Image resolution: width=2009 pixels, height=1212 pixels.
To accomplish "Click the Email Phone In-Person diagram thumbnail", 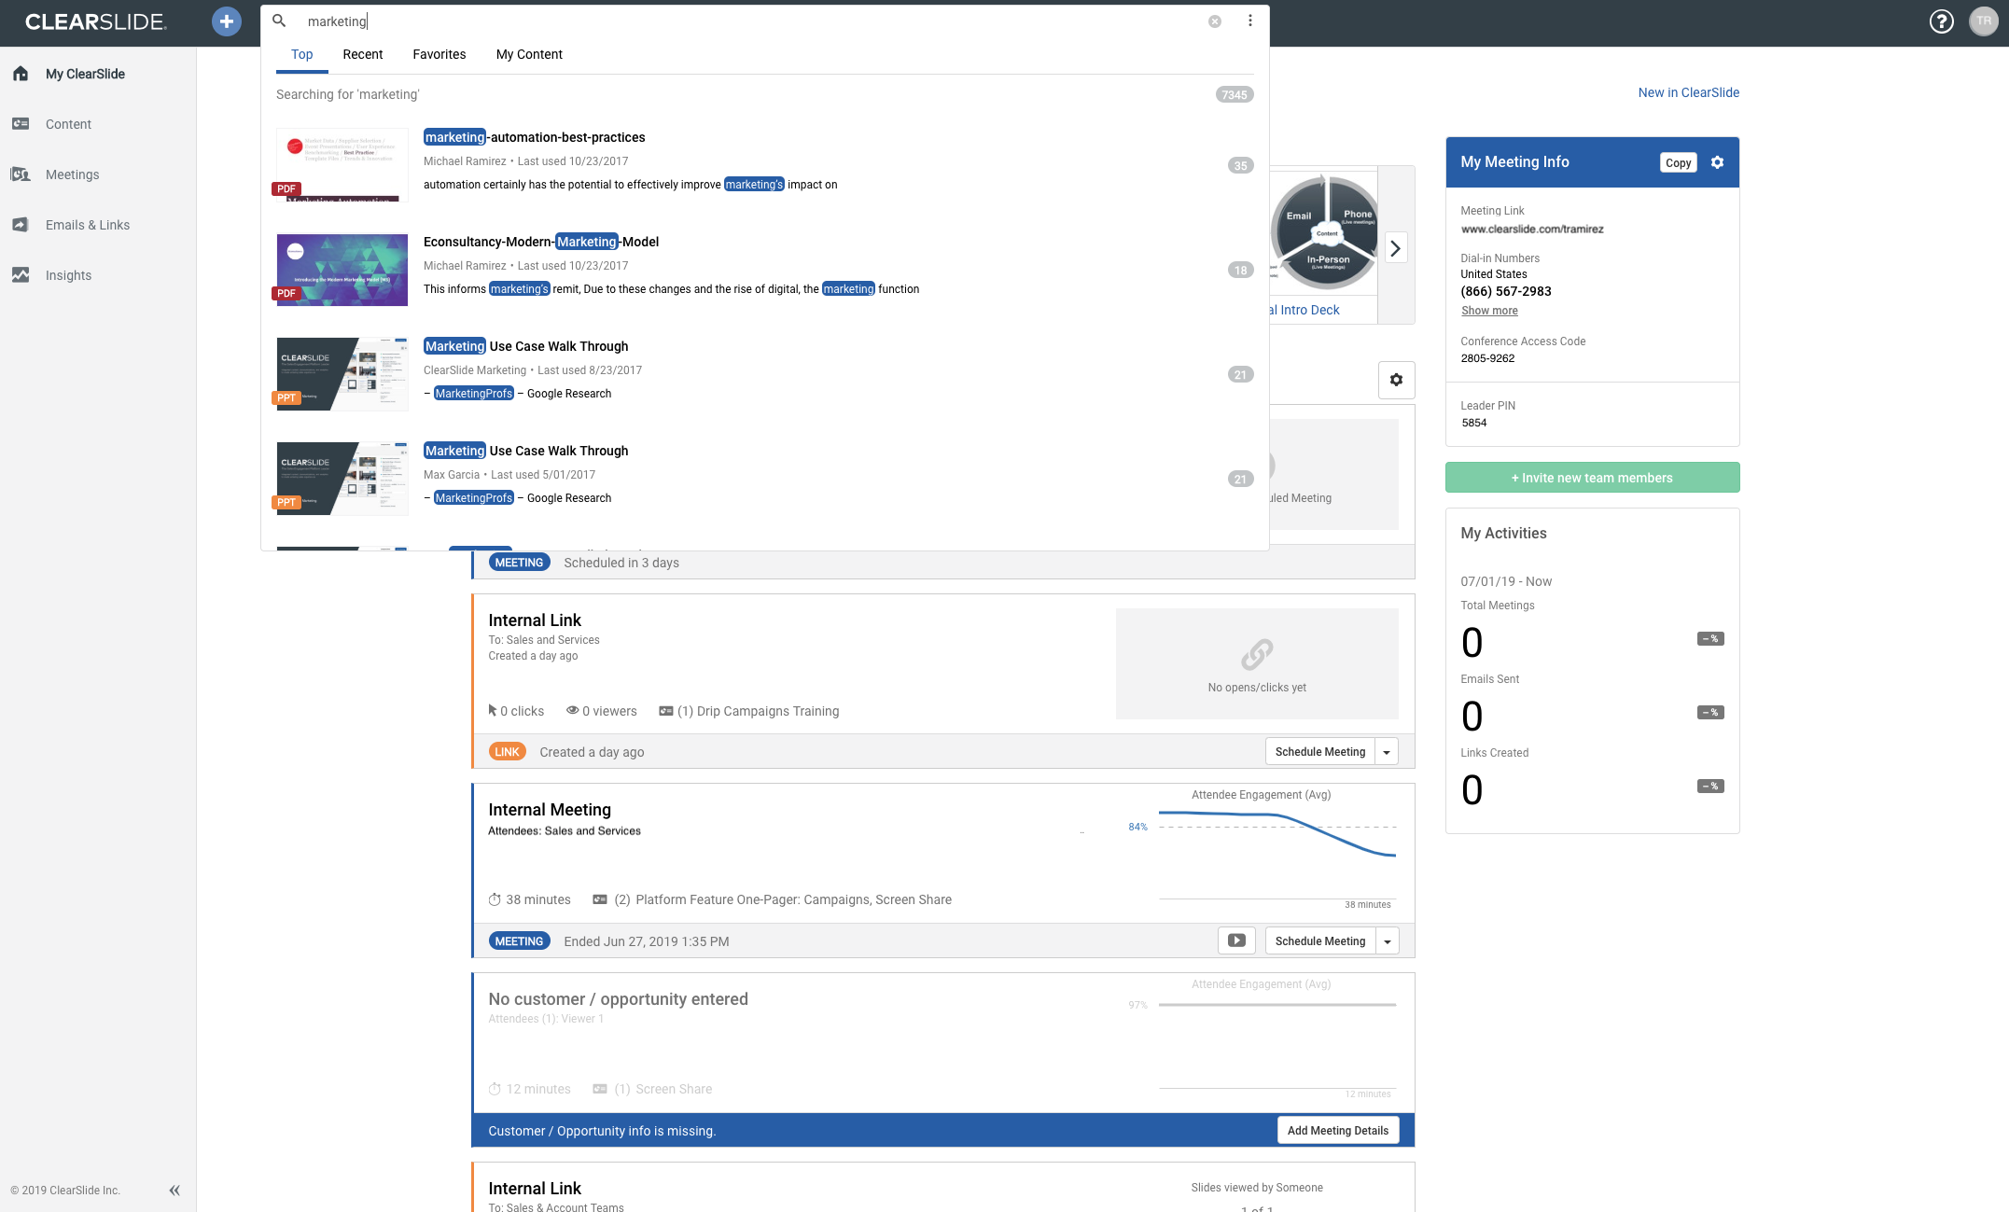I will pos(1324,232).
